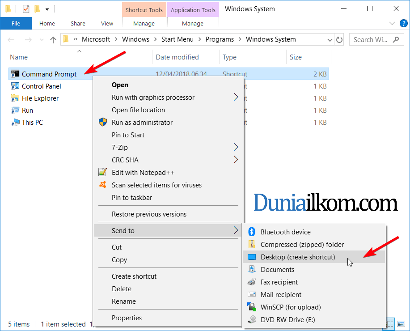This screenshot has width=410, height=331.
Task: Click the Fax recipient printer icon
Action: tap(252, 282)
